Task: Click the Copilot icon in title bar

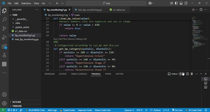Action: 150,3
